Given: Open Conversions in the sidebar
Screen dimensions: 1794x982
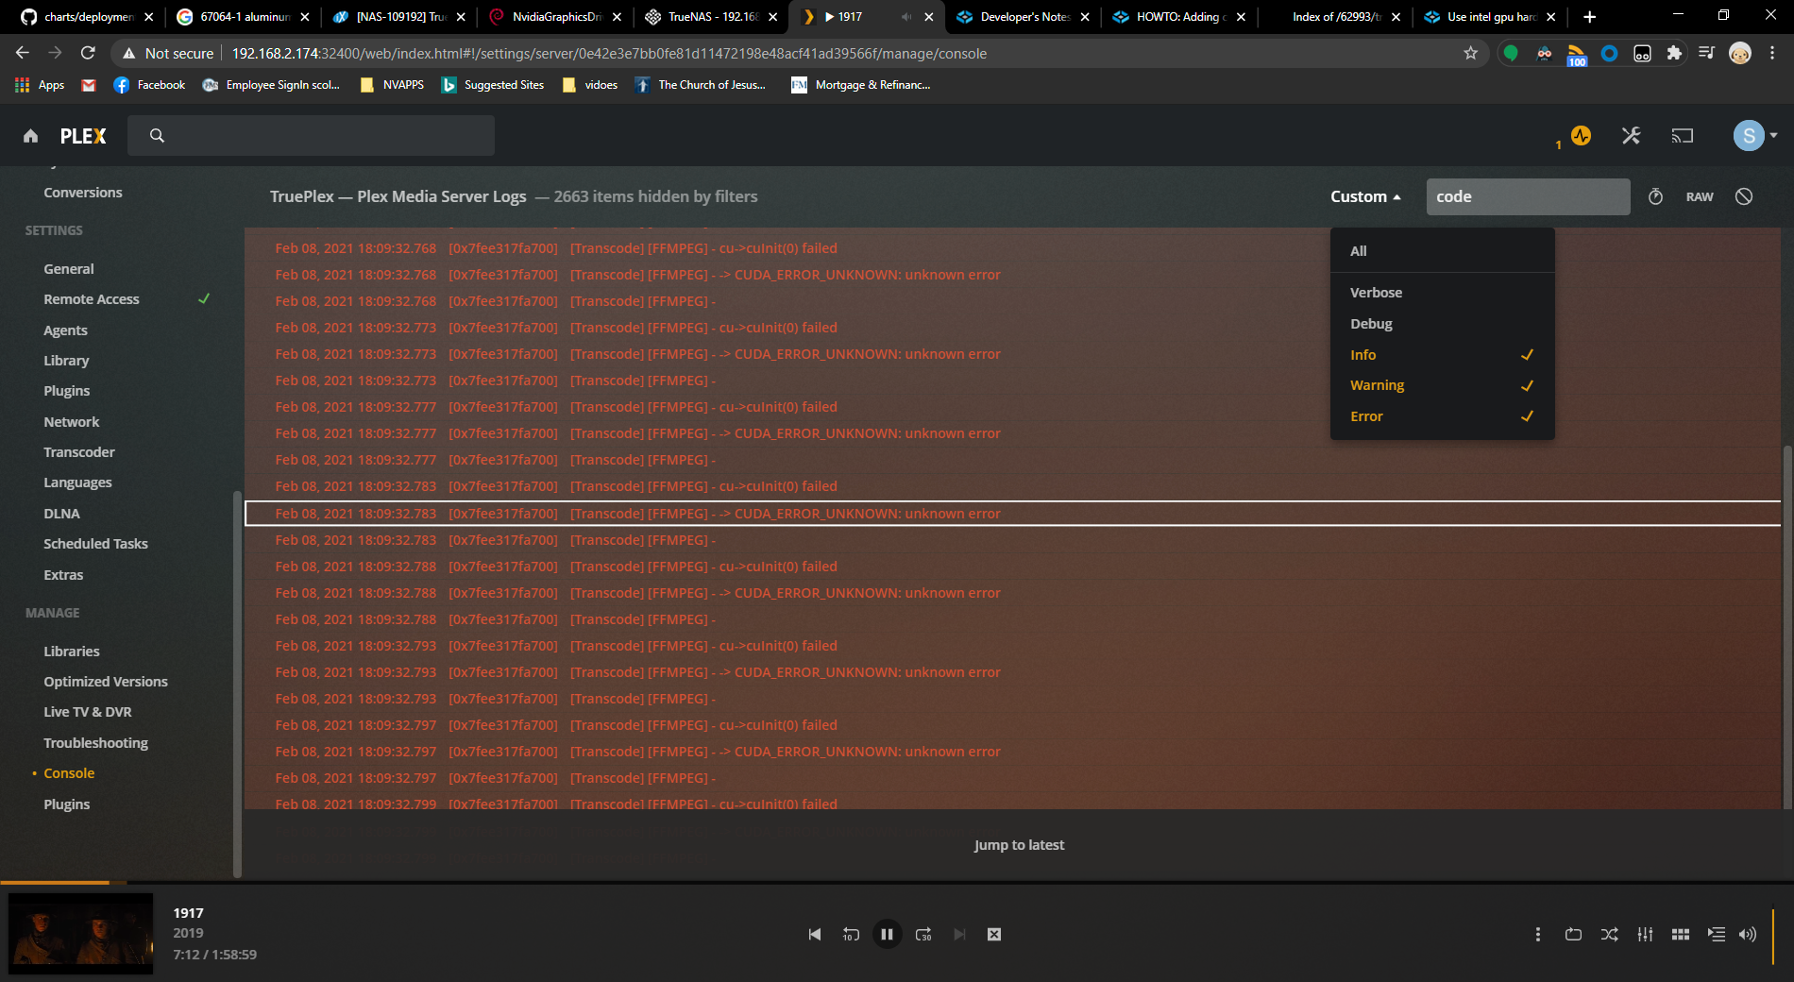Looking at the screenshot, I should coord(83,193).
